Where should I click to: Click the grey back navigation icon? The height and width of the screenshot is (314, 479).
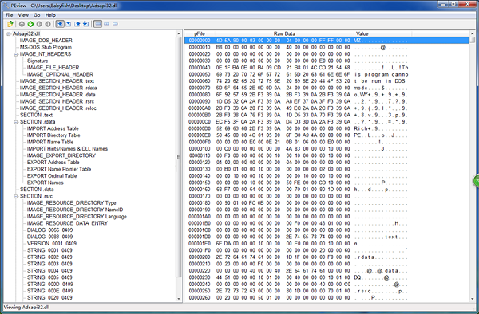tap(39, 24)
